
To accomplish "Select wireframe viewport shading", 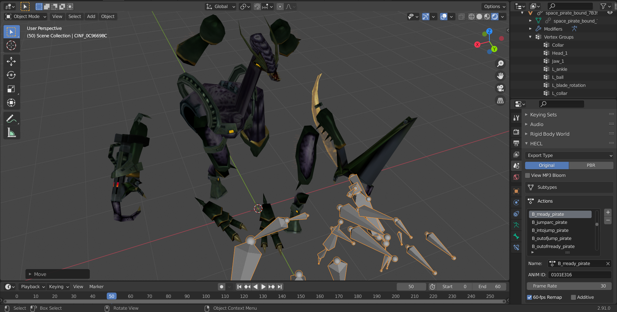I will coord(471,16).
